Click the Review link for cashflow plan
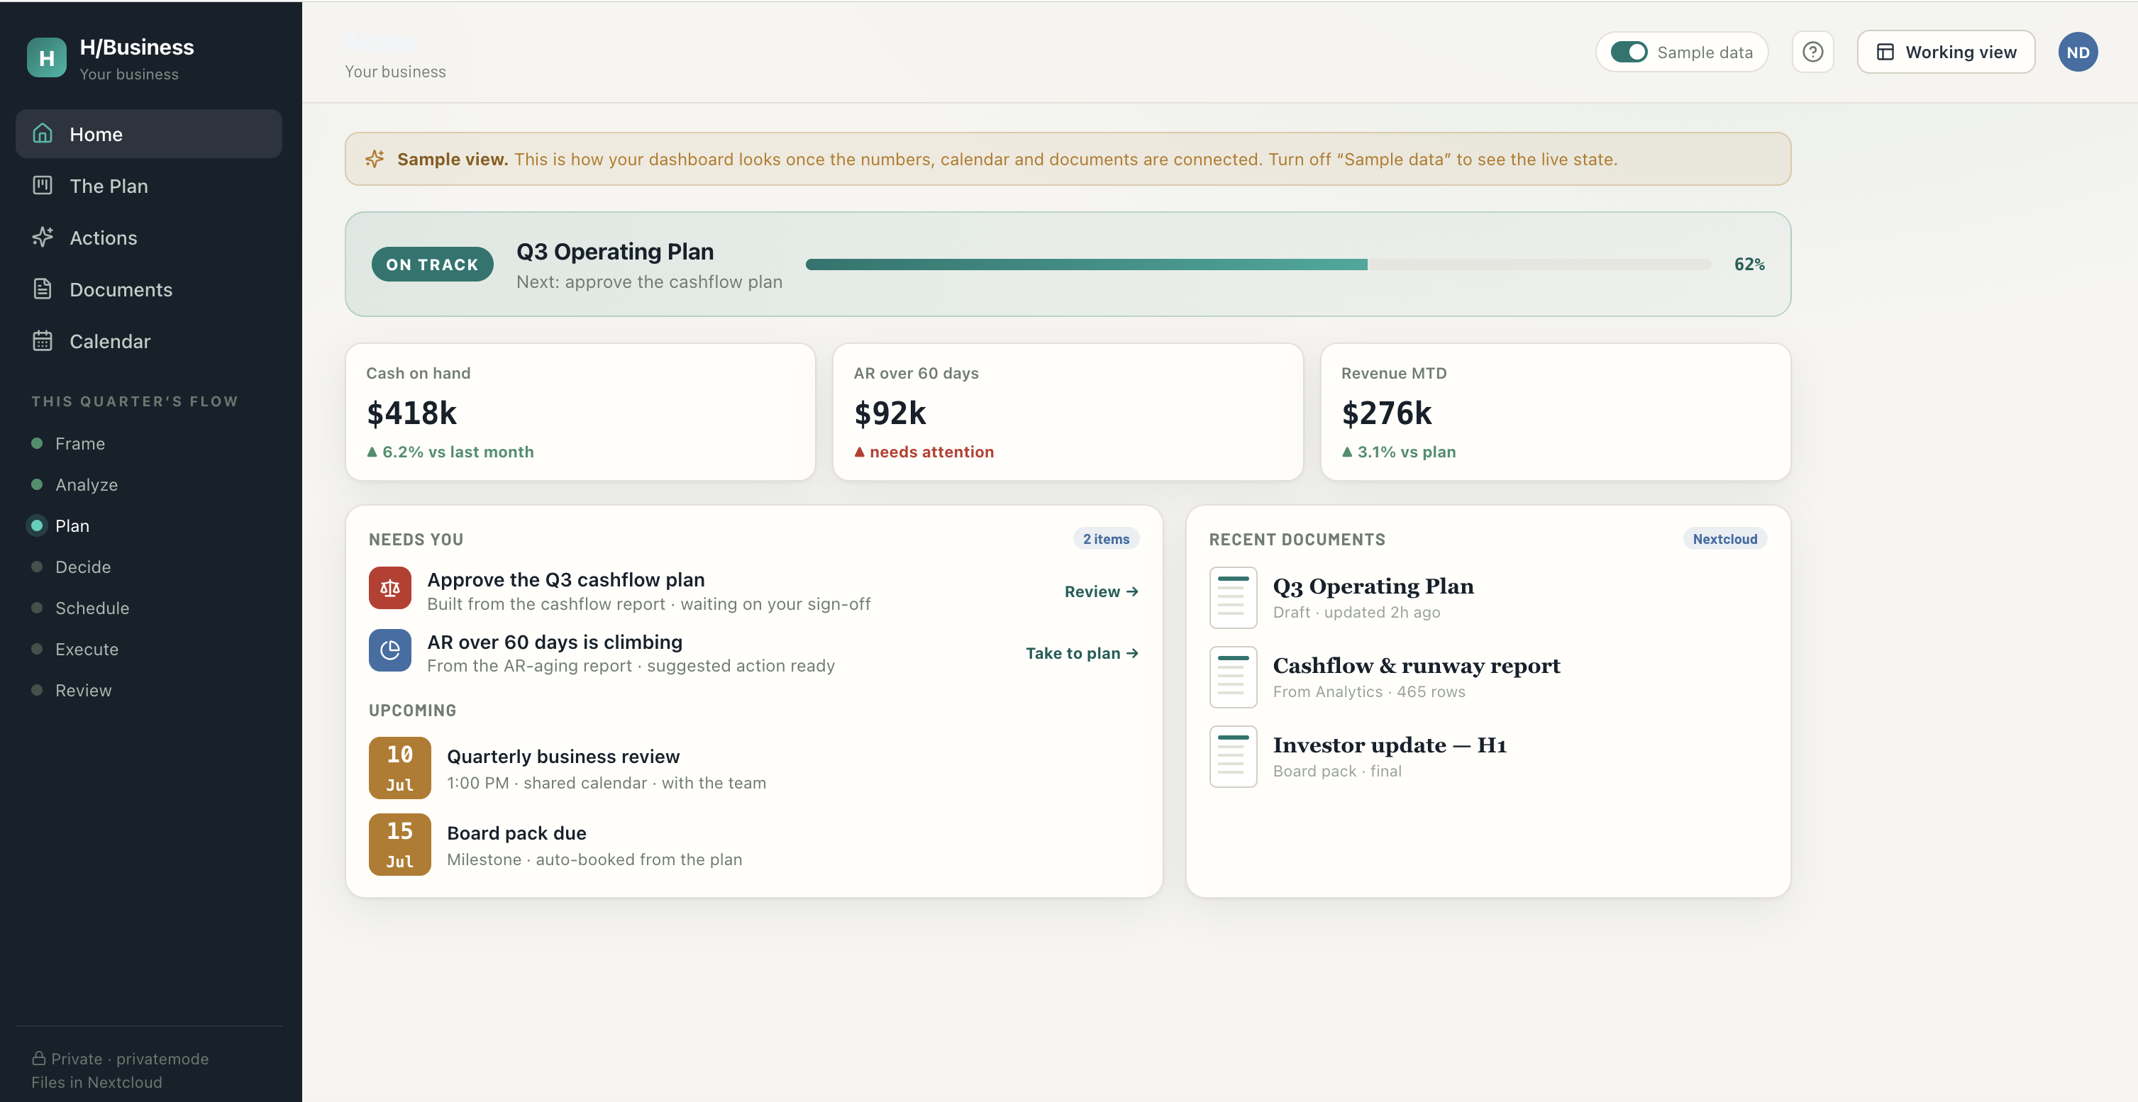 pyautogui.click(x=1102, y=591)
